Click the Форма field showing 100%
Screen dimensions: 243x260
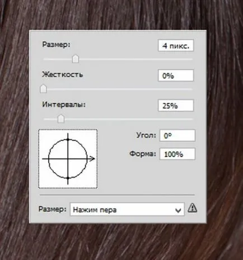click(177, 154)
